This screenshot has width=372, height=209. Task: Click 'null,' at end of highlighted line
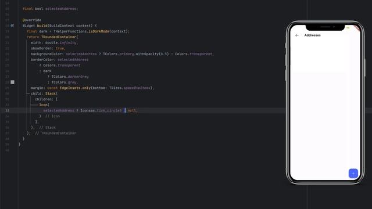133,110
